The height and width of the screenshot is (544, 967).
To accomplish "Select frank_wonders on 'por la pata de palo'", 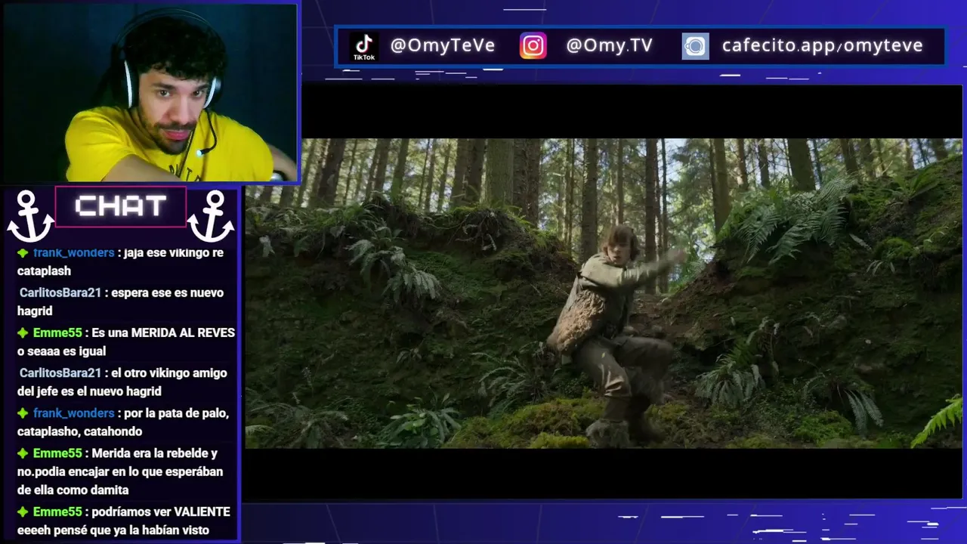I will [x=73, y=413].
